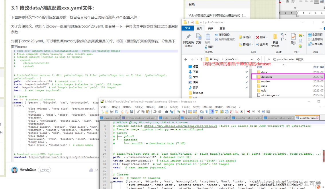The width and height of the screenshot is (325, 189).
Task: Open recent locations dropdown beside forward arrow
Action: pos(197,59)
